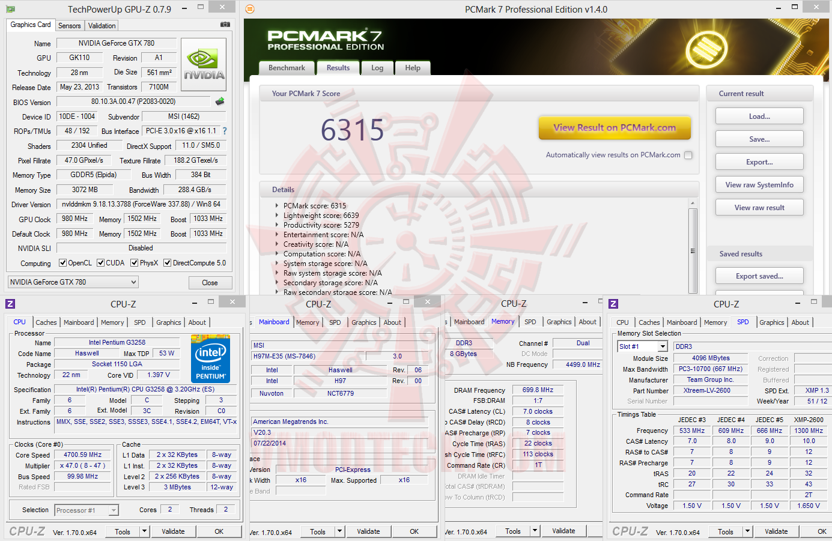Image resolution: width=832 pixels, height=541 pixels.
Task: Click the DRAM Frequency value 699.8 MHz
Action: (538, 390)
